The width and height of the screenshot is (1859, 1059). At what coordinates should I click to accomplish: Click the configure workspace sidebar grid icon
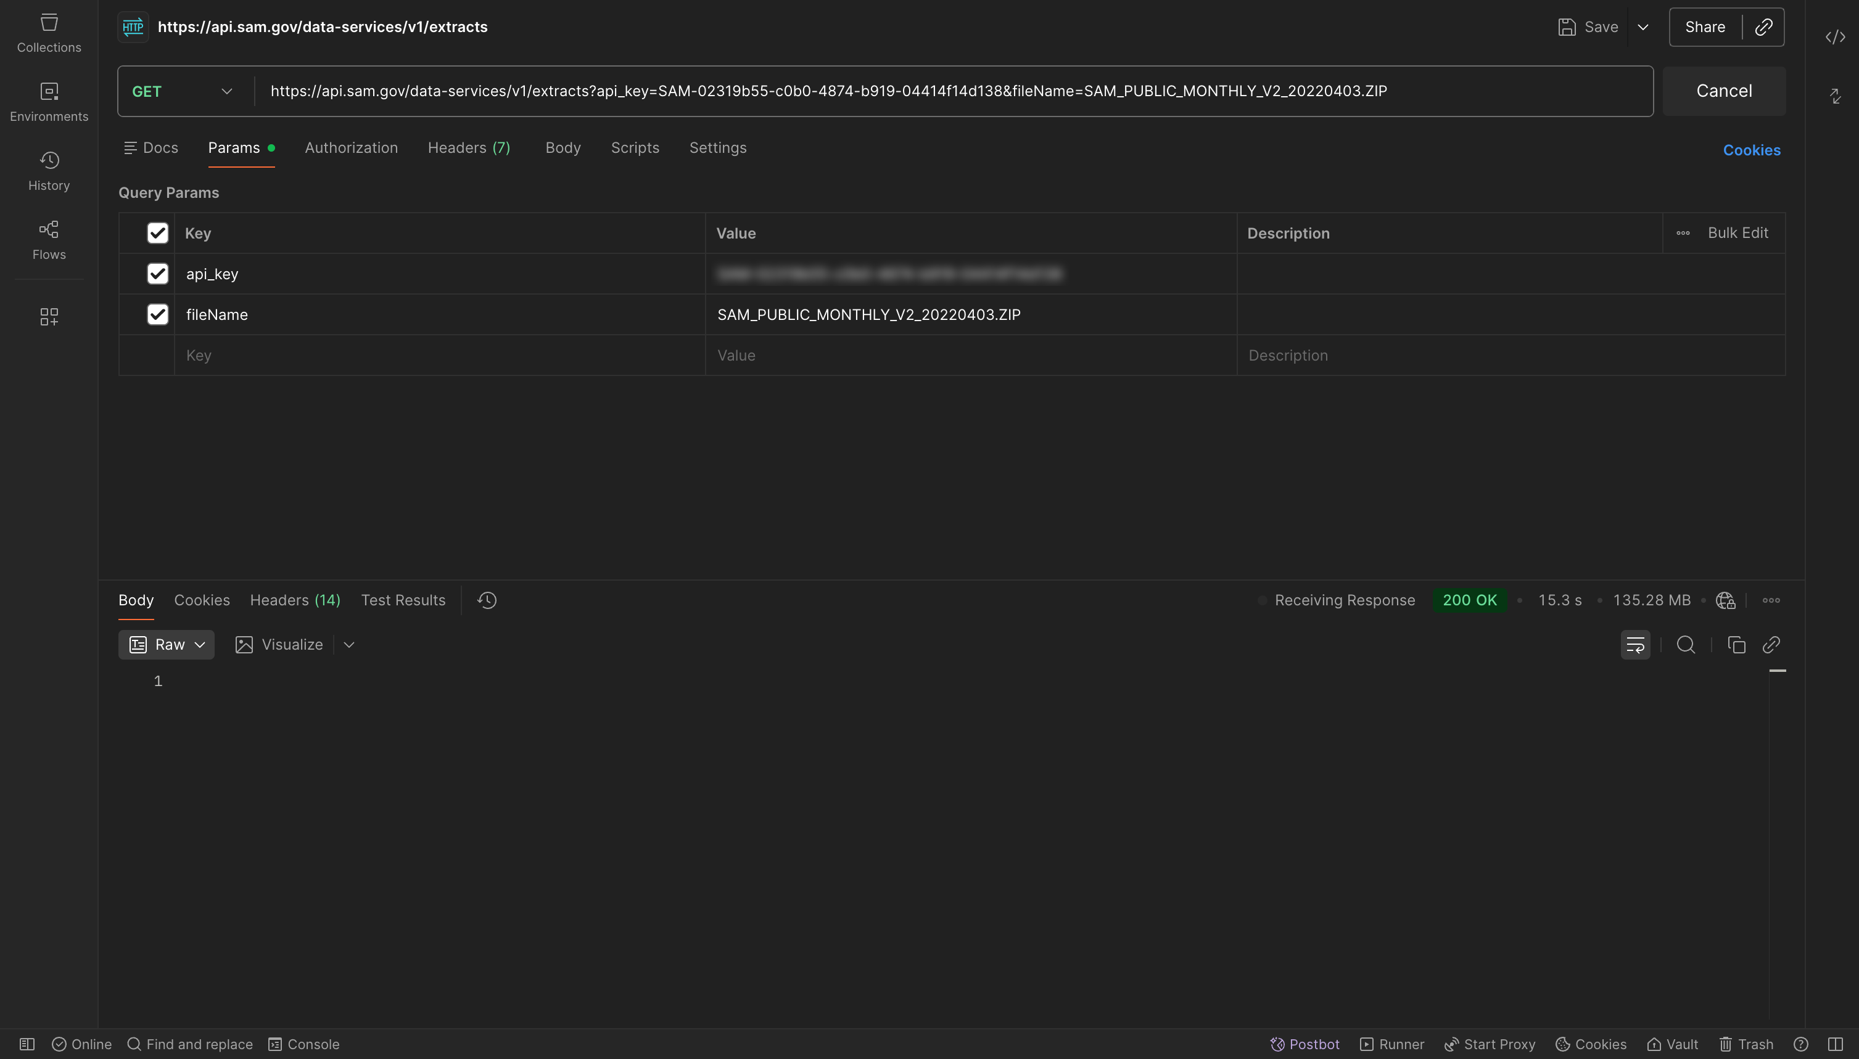tap(49, 316)
